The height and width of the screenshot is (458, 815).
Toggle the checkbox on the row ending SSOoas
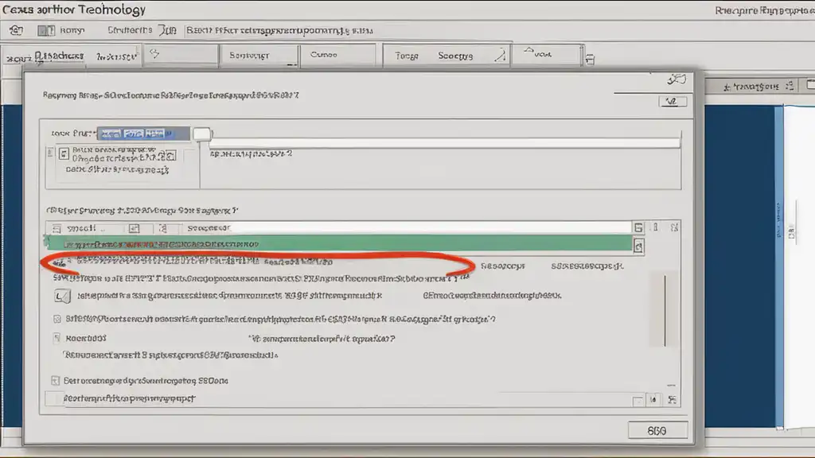(56, 381)
